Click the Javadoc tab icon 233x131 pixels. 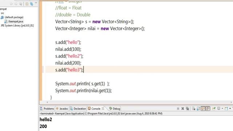pos(57,109)
